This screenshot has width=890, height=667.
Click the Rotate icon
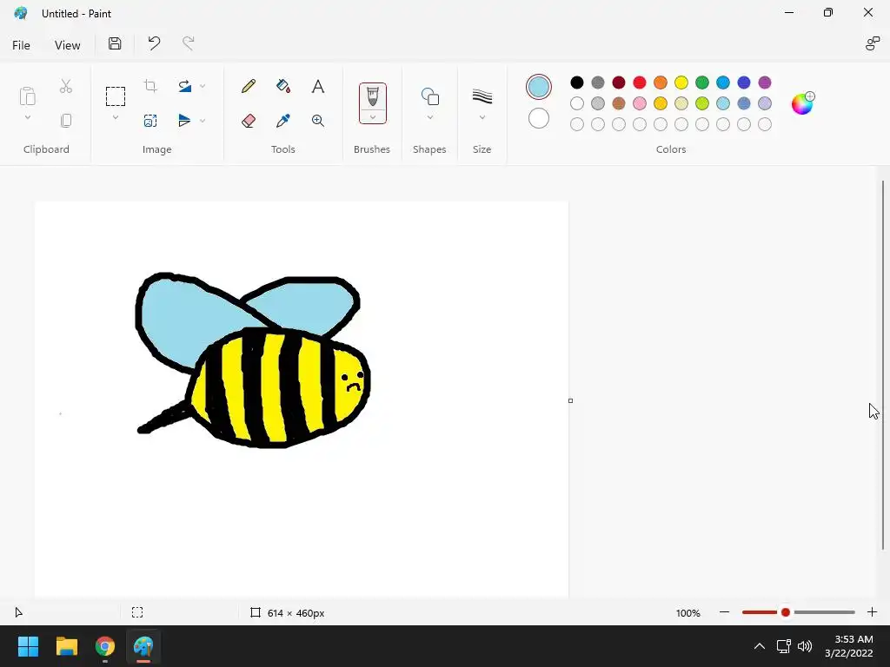[x=184, y=86]
